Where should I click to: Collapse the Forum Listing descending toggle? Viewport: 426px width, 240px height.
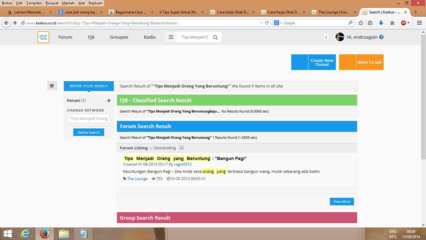pos(181,148)
